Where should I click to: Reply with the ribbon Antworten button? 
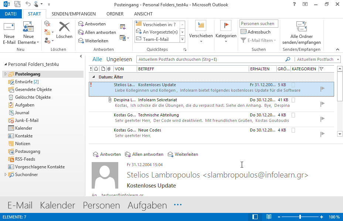point(92,24)
